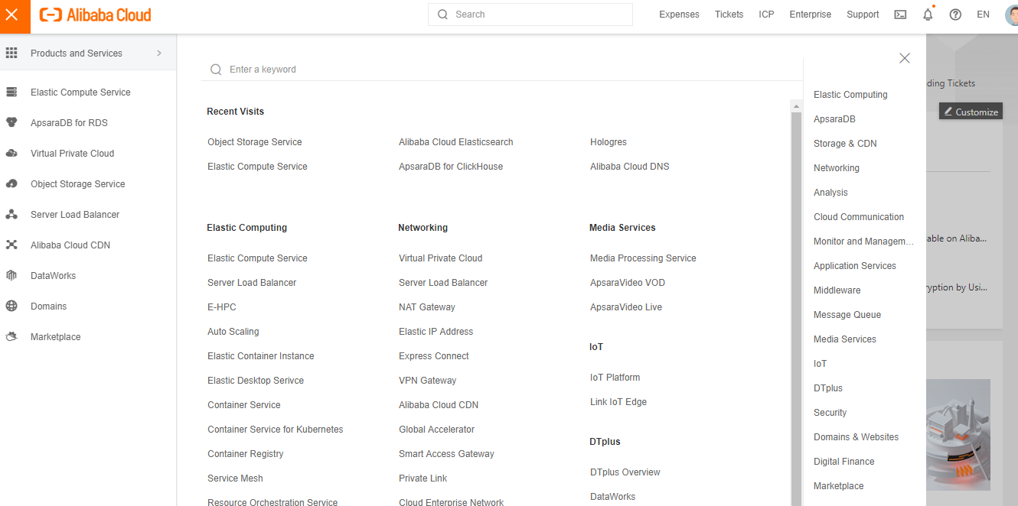Click the top search bar magnifier icon

(x=442, y=15)
